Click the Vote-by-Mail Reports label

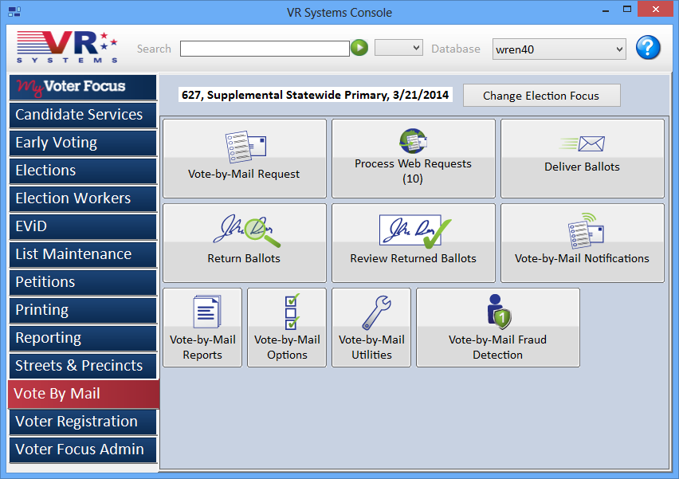(202, 347)
